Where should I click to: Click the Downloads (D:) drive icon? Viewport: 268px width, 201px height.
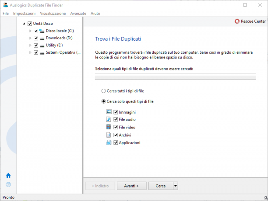42,39
